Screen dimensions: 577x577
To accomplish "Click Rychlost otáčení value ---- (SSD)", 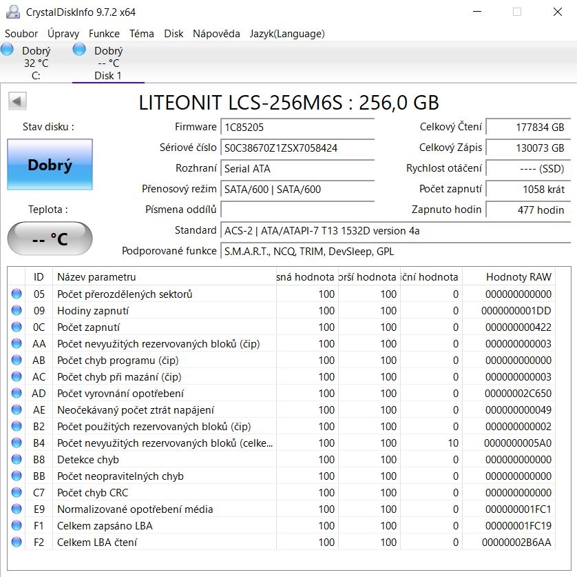I will point(528,168).
